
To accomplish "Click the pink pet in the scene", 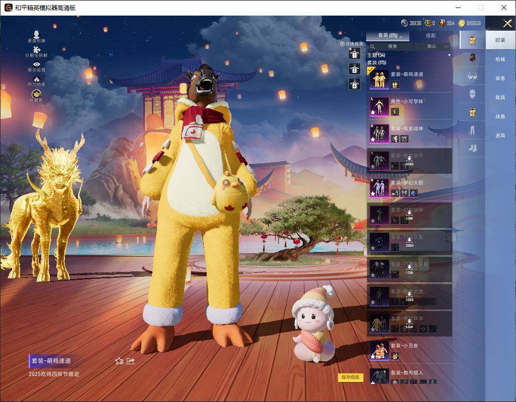I will (314, 324).
